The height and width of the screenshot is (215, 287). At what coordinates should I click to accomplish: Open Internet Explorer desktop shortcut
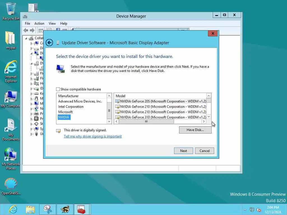click(11, 72)
